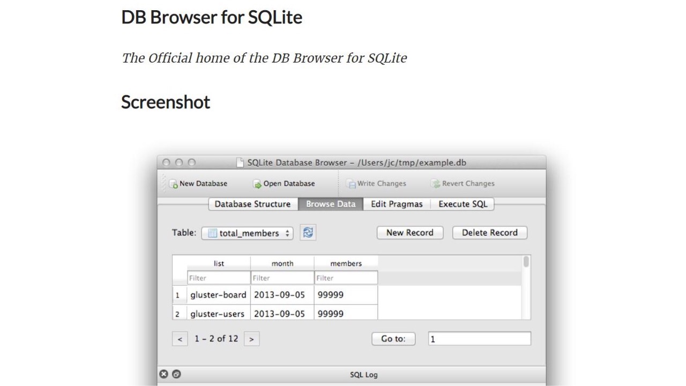The width and height of the screenshot is (686, 386).
Task: Go to the previous page of records
Action: (x=180, y=339)
